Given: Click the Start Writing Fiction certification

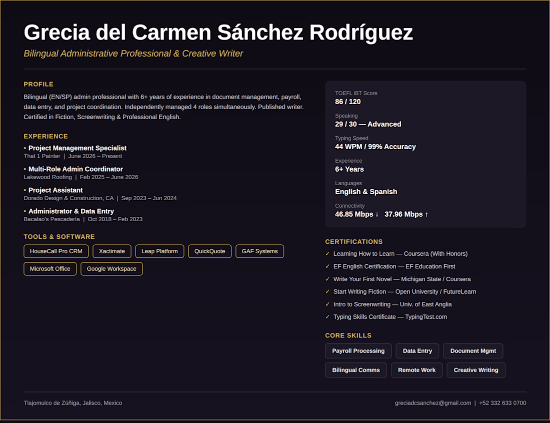Looking at the screenshot, I should click(x=405, y=292).
